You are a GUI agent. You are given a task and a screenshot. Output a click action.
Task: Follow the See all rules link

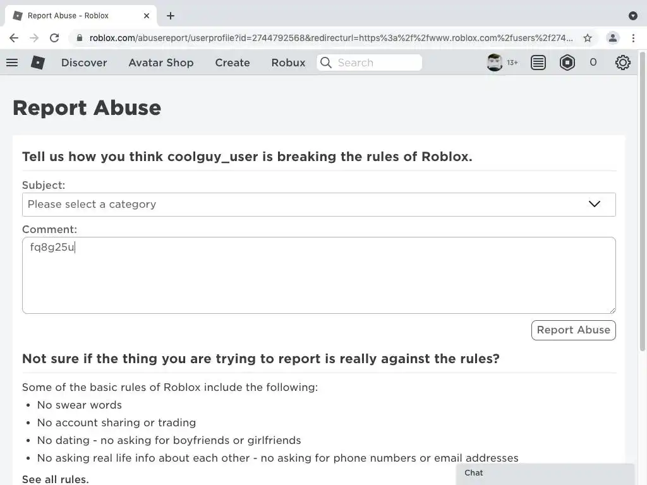(x=56, y=479)
